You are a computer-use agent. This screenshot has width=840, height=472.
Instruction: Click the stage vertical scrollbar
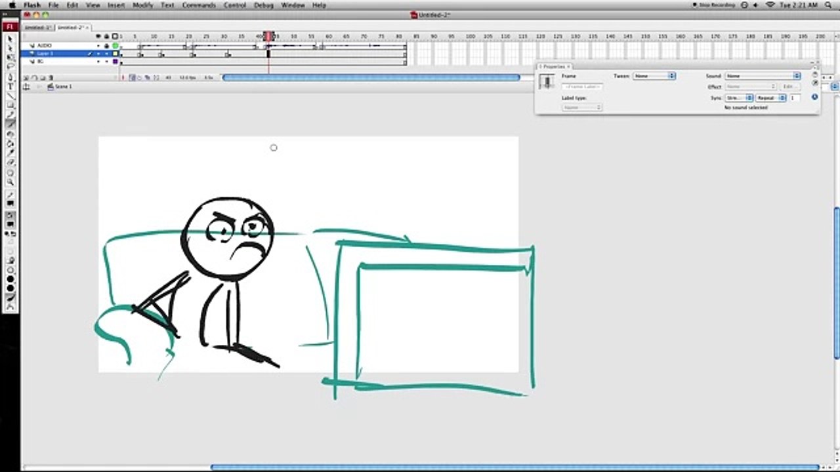[836, 283]
